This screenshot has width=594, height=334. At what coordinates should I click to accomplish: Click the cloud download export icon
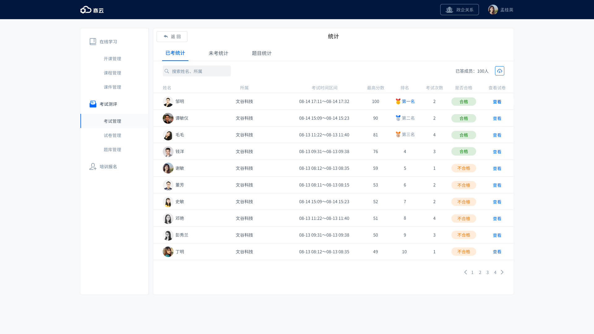[500, 71]
